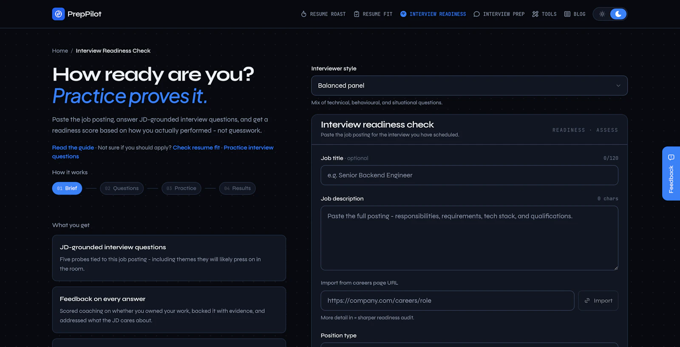This screenshot has height=347, width=680.
Task: Click the Interview Prep chat bubble icon
Action: click(477, 14)
